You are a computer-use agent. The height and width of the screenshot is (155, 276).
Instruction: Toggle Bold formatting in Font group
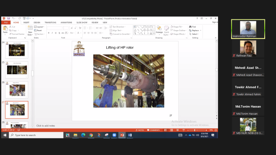pos(48,33)
